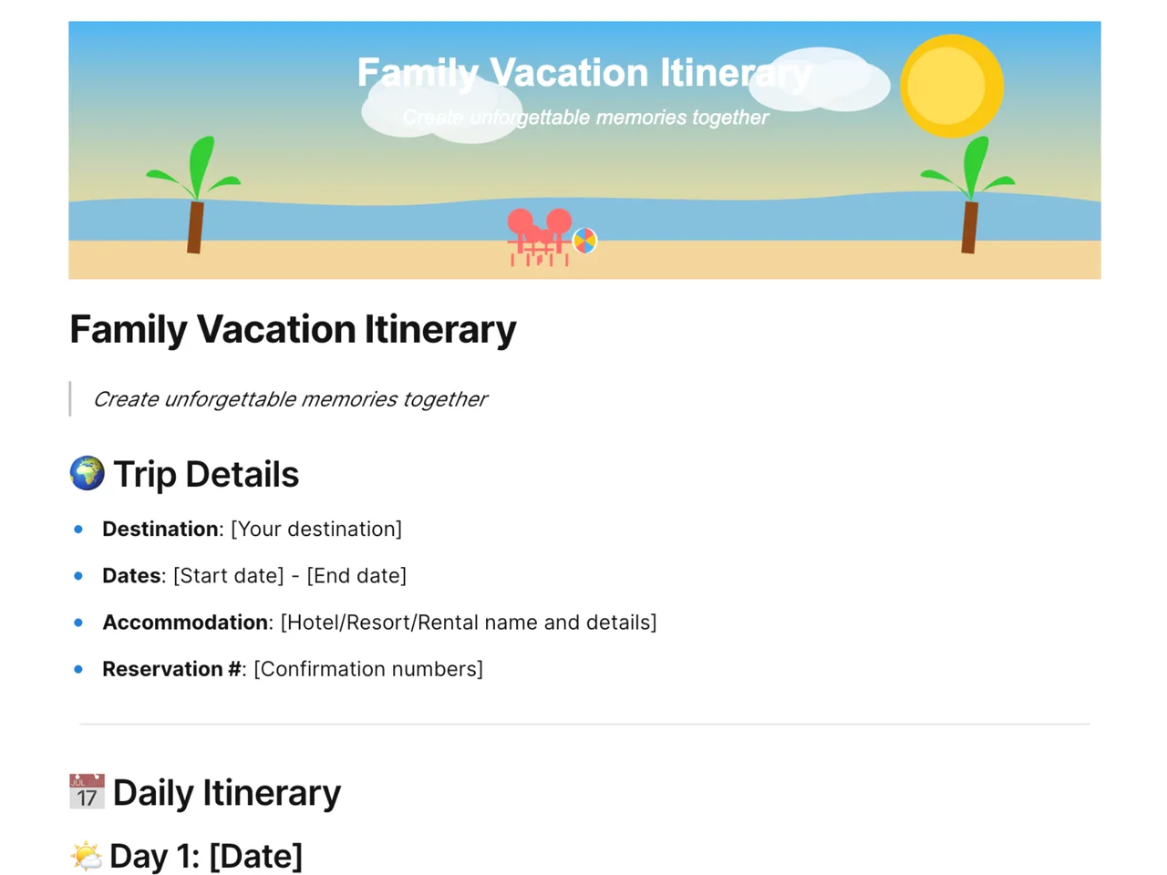Click the left palm tree in the banner
Screen dimensions: 1167x875
(194, 195)
